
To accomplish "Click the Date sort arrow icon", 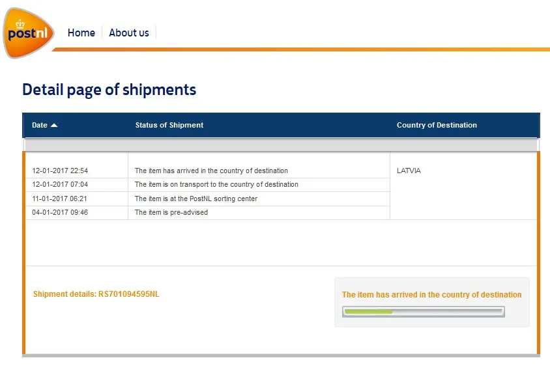I will 54,125.
